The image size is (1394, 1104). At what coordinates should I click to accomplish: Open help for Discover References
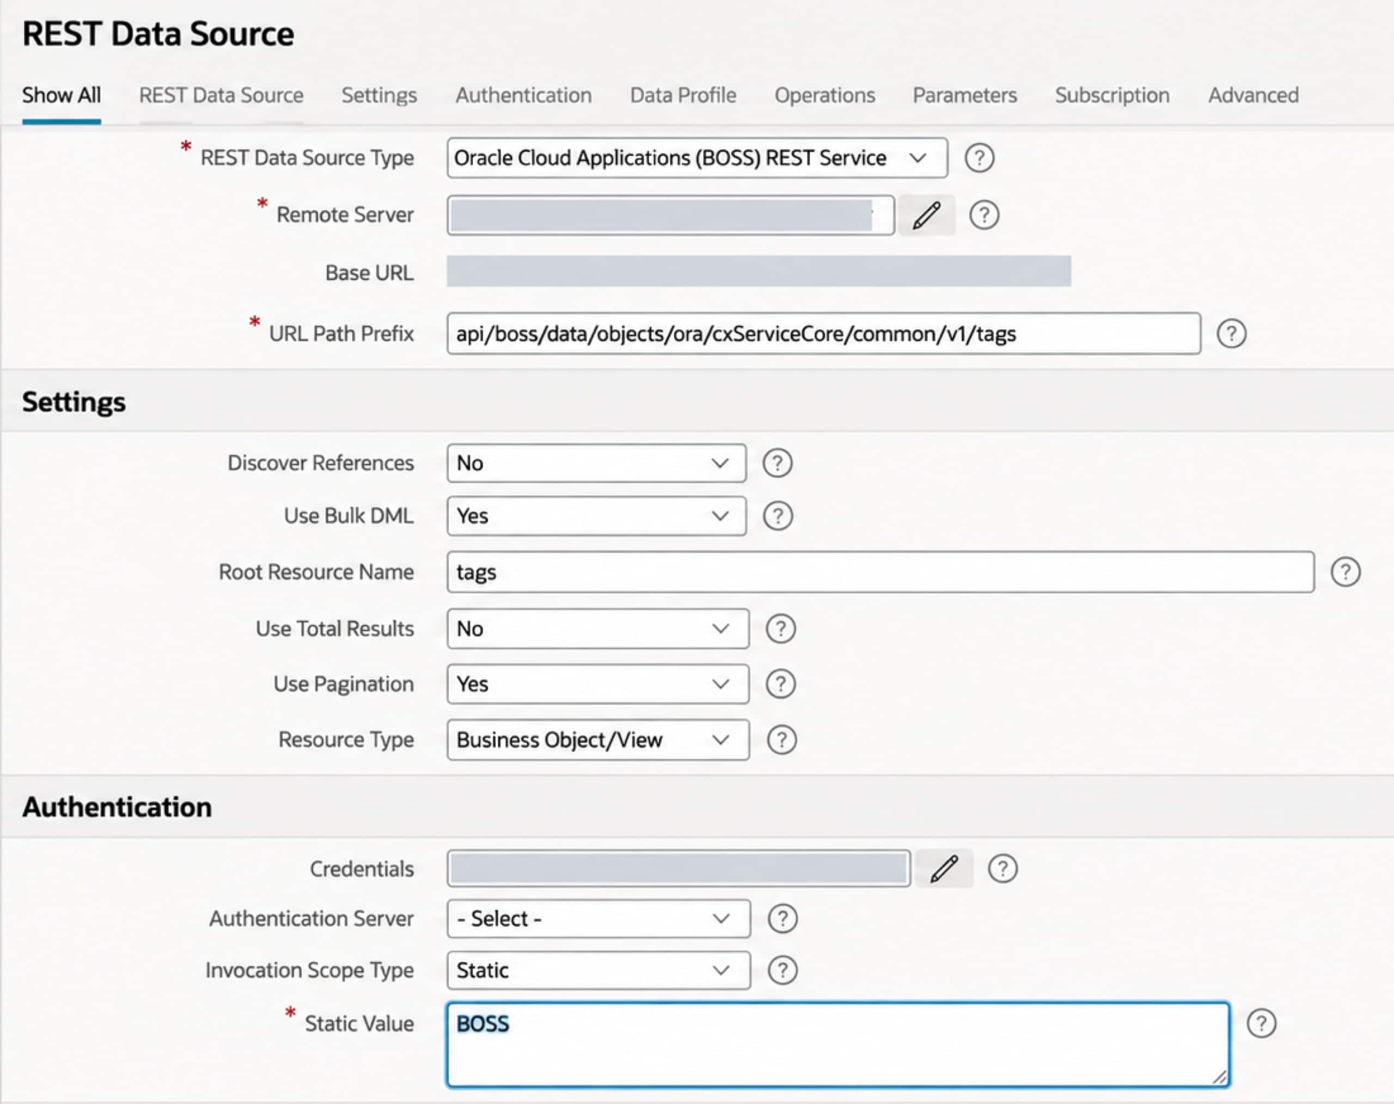coord(777,463)
